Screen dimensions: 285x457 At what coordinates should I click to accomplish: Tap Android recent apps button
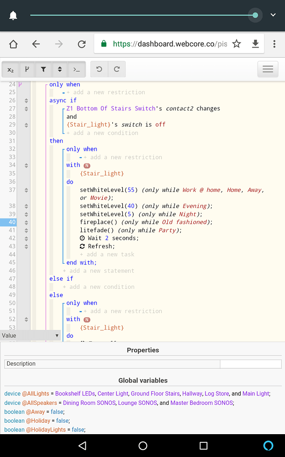pos(203,445)
